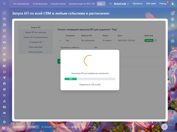This screenshot has height=132, width=177.
Task: Click the Мой тариф button
Action: pos(151,4)
